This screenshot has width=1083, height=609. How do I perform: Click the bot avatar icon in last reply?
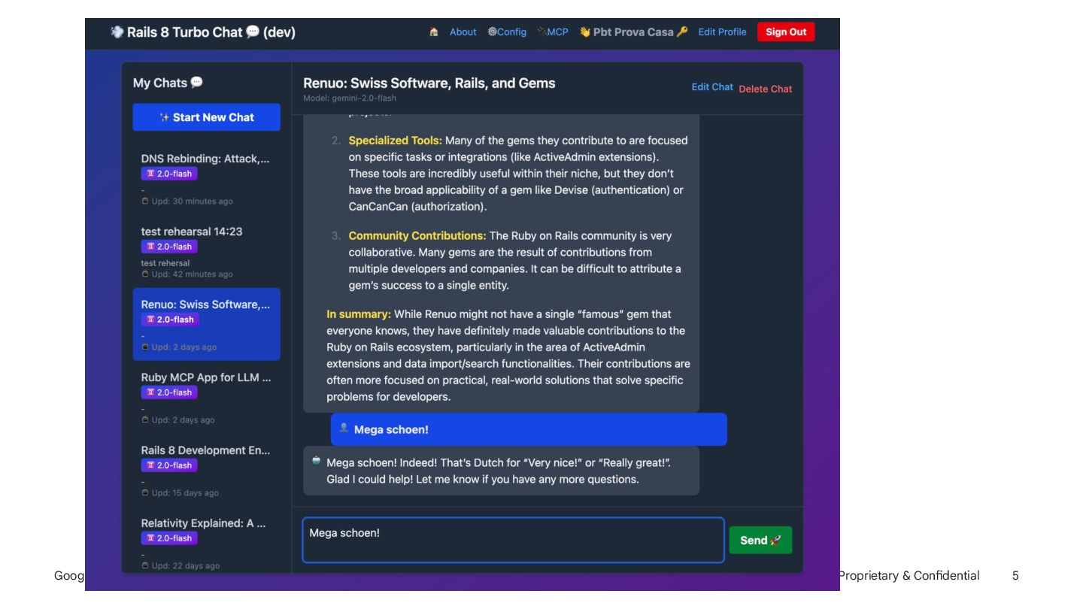point(316,460)
